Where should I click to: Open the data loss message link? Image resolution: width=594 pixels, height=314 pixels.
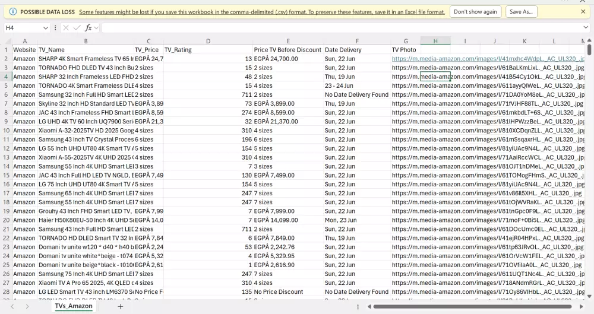coord(262,12)
